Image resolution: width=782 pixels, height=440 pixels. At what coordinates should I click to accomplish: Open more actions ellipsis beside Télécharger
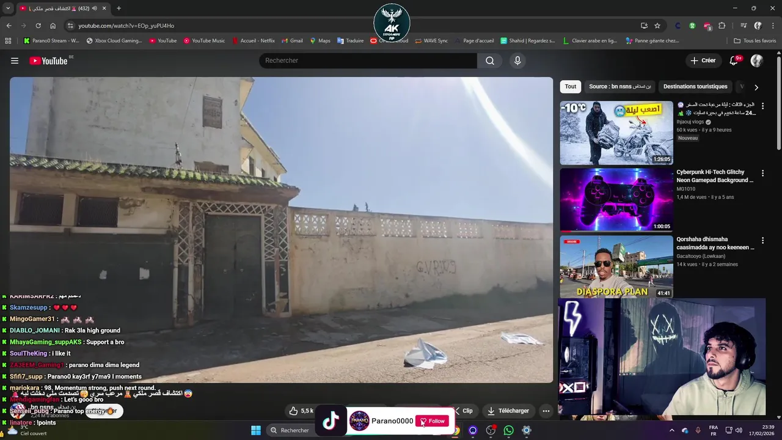tap(546, 411)
